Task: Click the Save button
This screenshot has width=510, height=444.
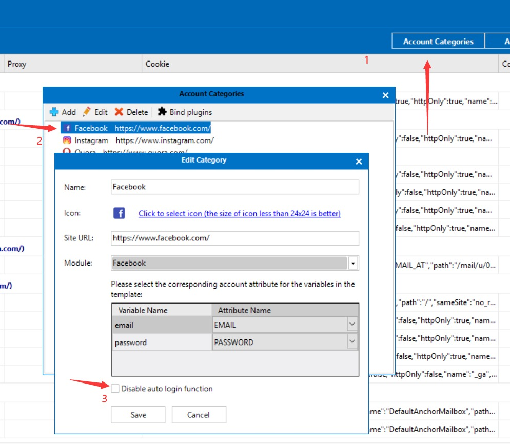Action: [x=138, y=415]
